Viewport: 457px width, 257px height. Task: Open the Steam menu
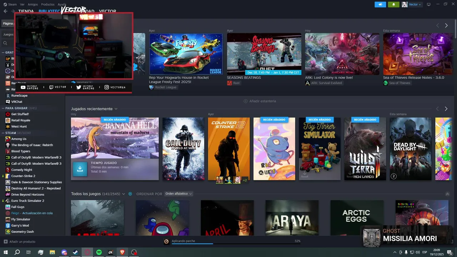[x=12, y=4]
